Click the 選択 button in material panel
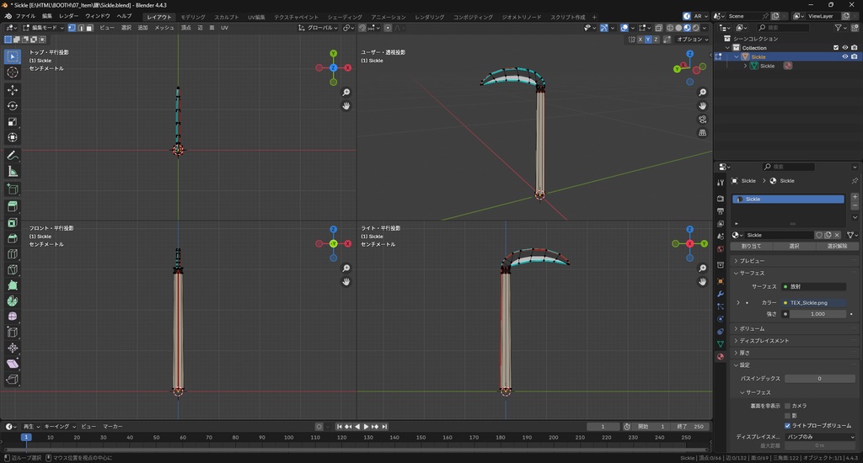 pos(794,247)
